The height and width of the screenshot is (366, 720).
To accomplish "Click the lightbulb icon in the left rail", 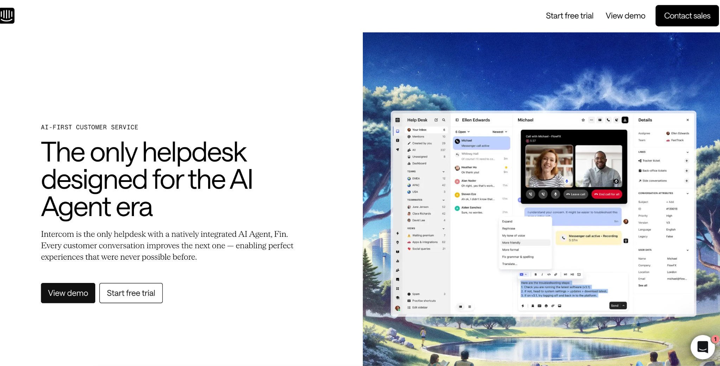I will (398, 242).
